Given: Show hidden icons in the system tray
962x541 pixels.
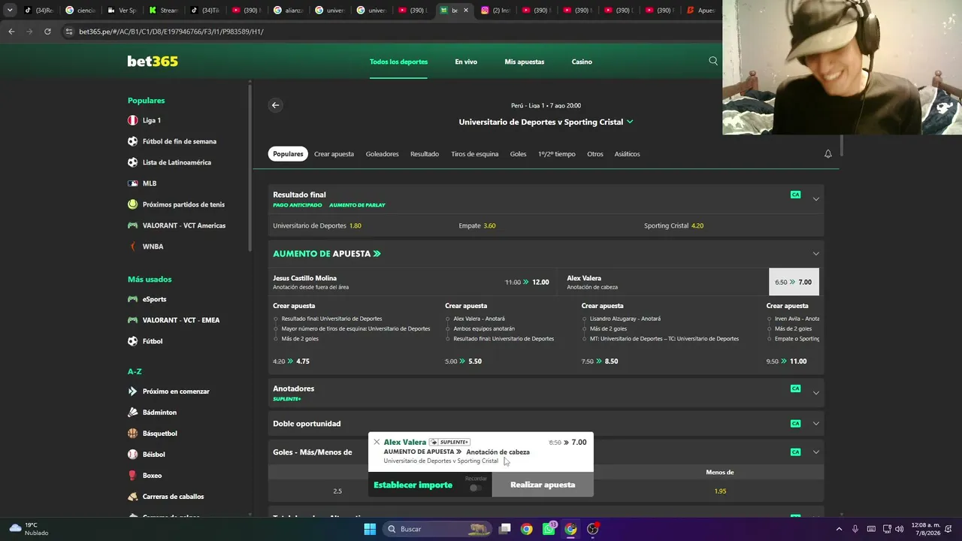Looking at the screenshot, I should click(x=839, y=529).
